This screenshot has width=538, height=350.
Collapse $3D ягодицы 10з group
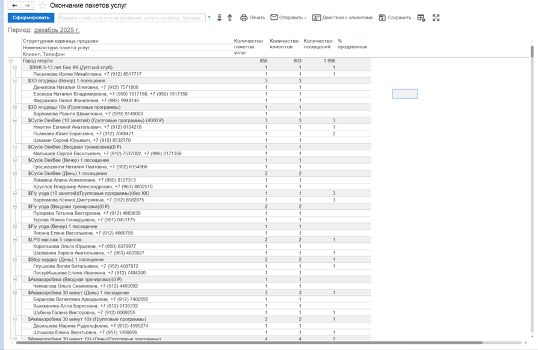pyautogui.click(x=15, y=107)
